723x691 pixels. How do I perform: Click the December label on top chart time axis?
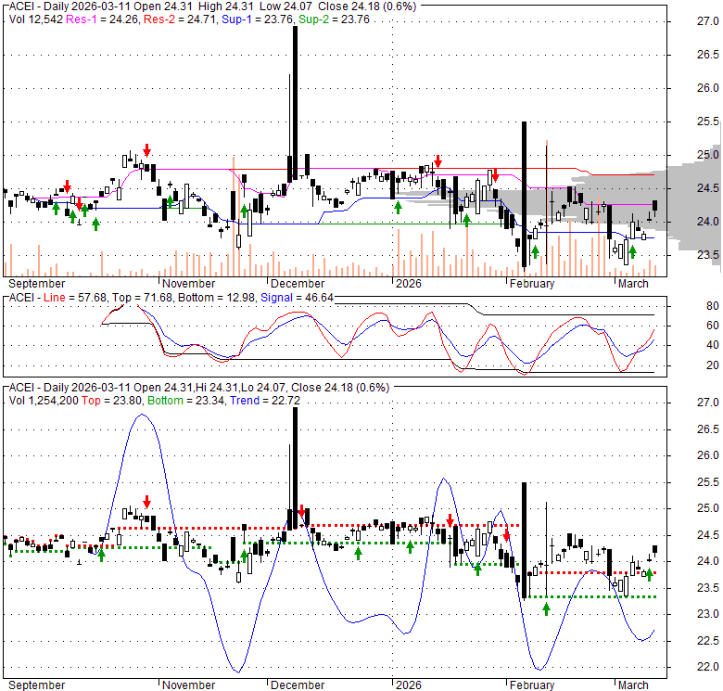298,284
